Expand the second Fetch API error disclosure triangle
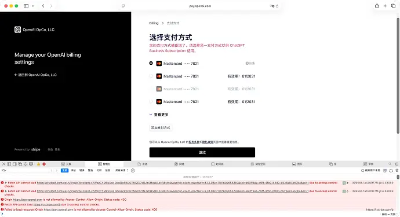Screen dimensions: 400x217 click(6, 191)
